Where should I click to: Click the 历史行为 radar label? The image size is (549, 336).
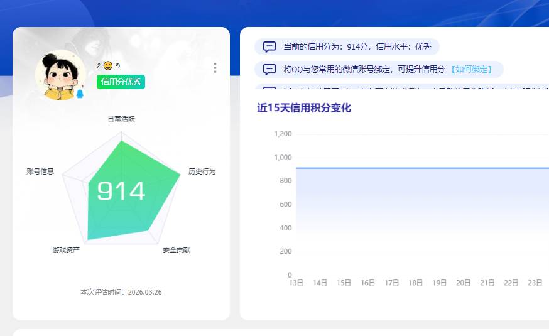pos(202,171)
